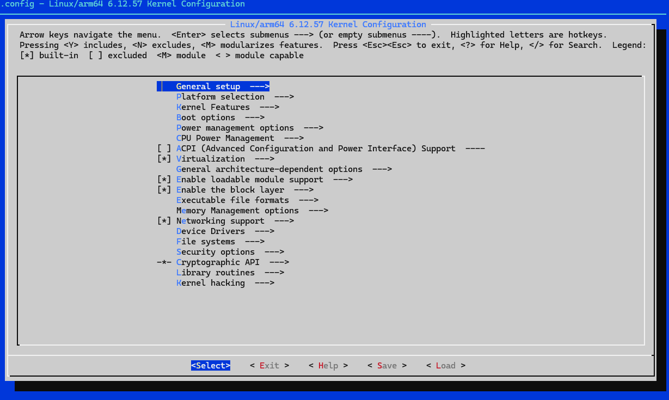Image resolution: width=669 pixels, height=400 pixels.
Task: Click the Load button
Action: pyautogui.click(x=446, y=366)
